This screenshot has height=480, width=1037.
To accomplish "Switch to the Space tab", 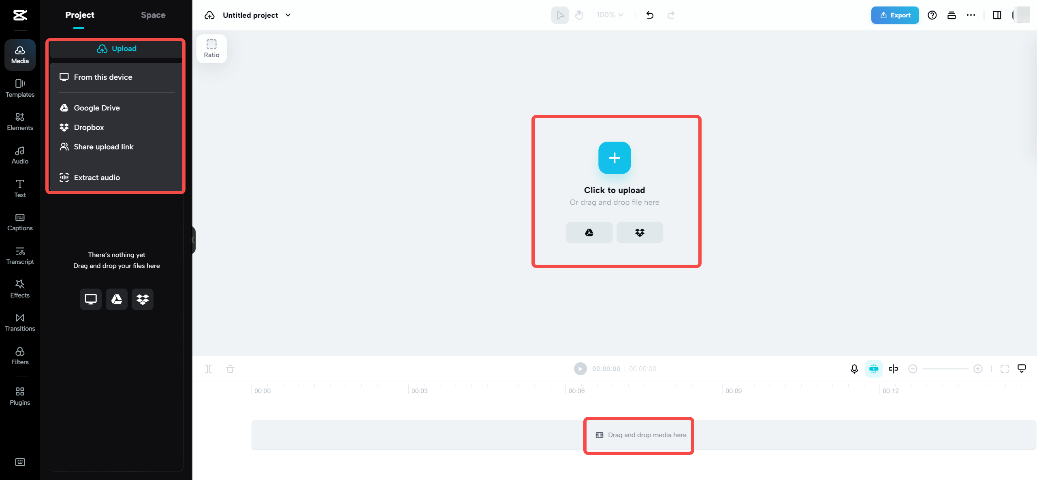I will [x=153, y=15].
